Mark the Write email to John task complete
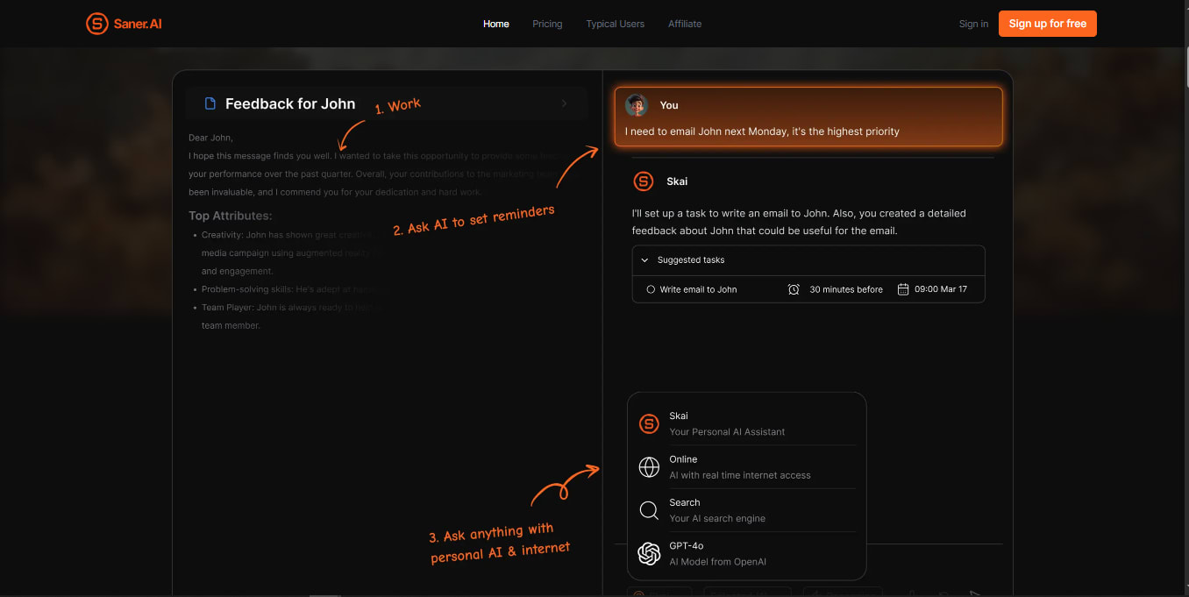 [x=650, y=289]
